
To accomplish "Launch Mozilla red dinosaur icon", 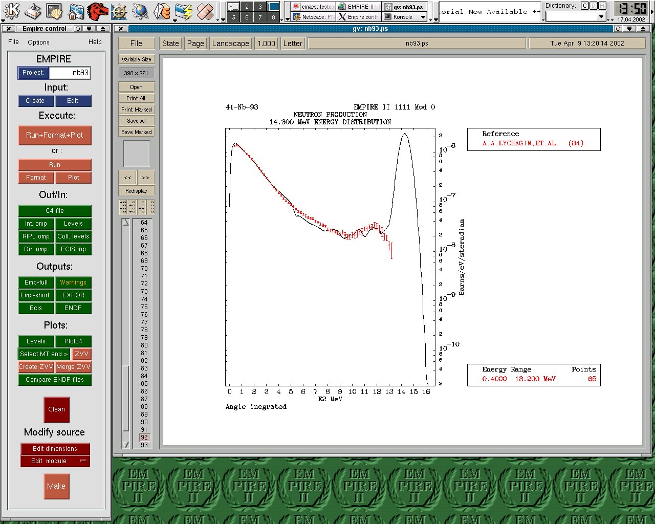I will 97,11.
